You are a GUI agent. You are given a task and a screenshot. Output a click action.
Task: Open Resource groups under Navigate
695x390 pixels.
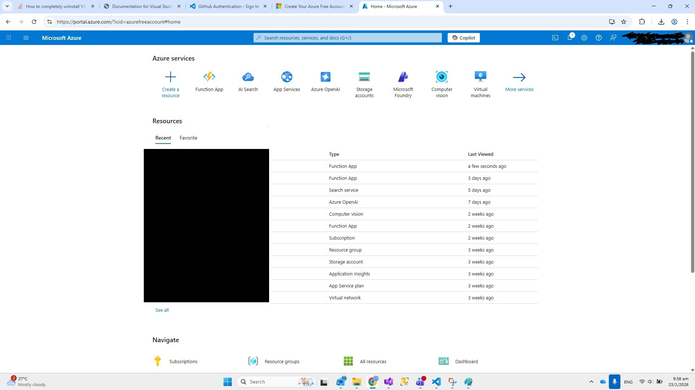[x=282, y=361]
